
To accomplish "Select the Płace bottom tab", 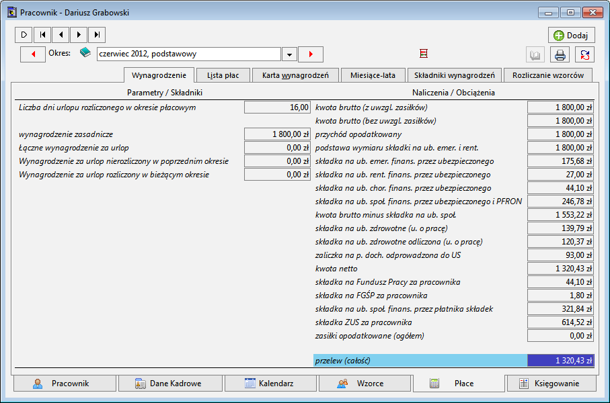I will pyautogui.click(x=458, y=383).
